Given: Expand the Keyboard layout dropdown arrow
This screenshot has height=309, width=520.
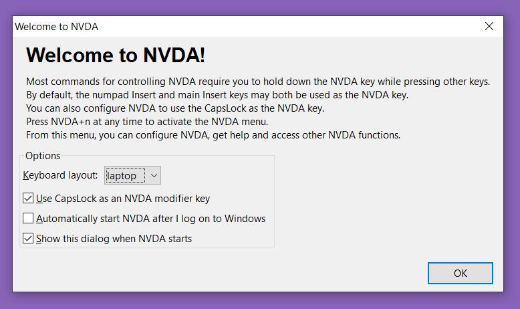Looking at the screenshot, I should [154, 176].
